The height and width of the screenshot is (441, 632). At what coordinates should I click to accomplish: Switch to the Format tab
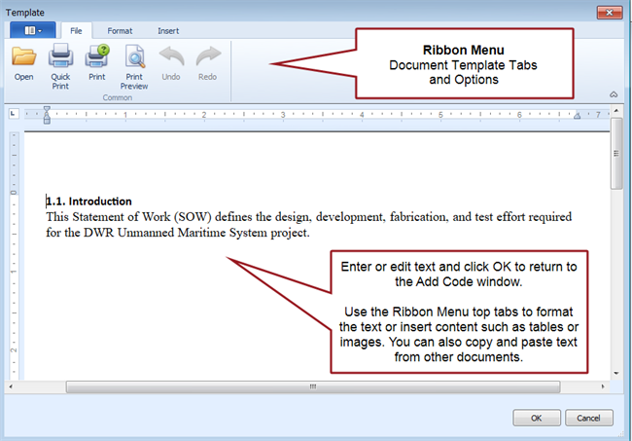click(120, 31)
